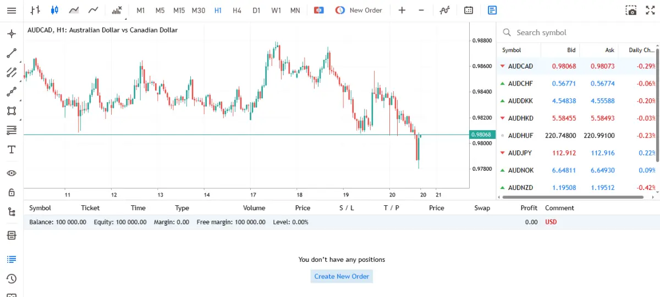660x297 pixels.
Task: Toggle the drawing lock icon
Action: coord(12,192)
